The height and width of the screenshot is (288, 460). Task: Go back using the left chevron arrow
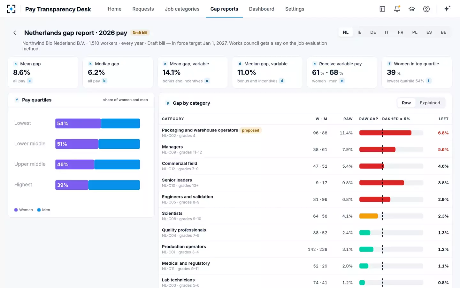(x=15, y=33)
